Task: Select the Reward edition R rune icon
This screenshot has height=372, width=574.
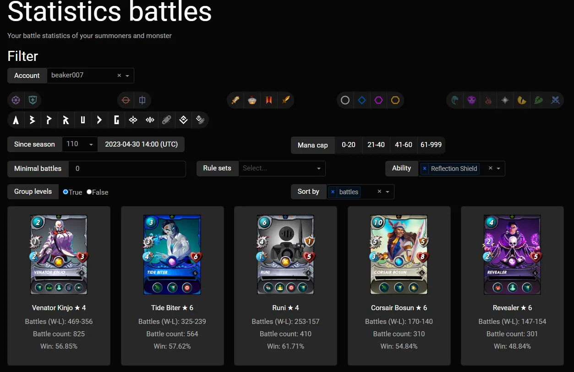Action: pos(66,120)
